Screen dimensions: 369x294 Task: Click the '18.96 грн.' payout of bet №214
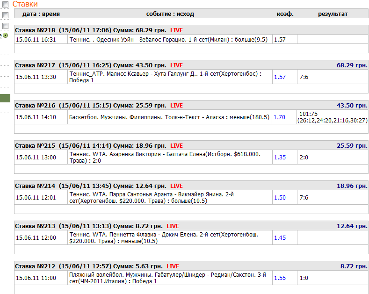(x=352, y=186)
